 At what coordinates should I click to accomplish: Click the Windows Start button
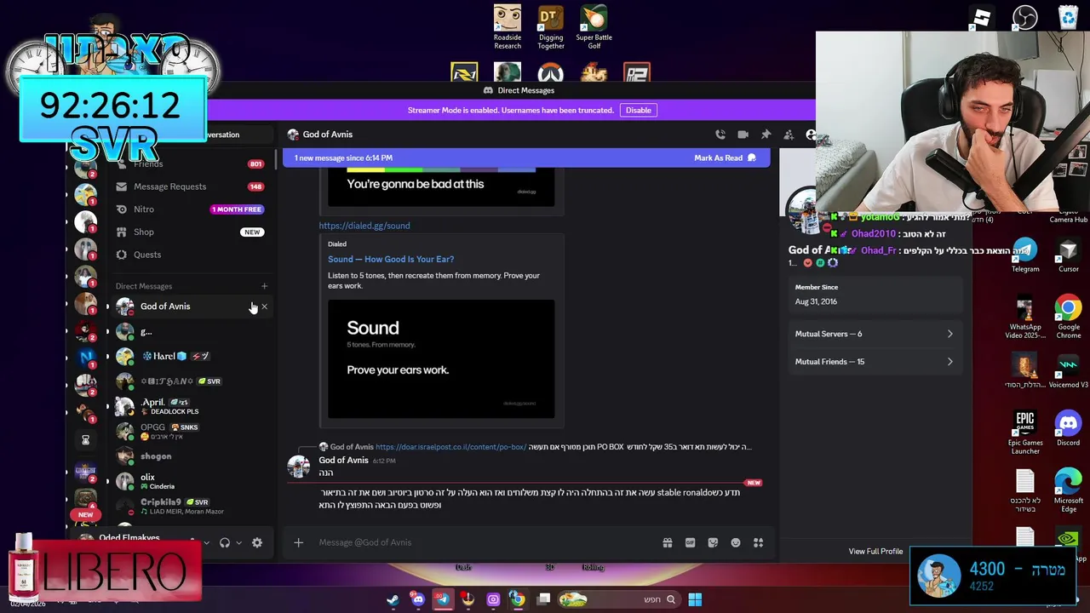(x=695, y=599)
